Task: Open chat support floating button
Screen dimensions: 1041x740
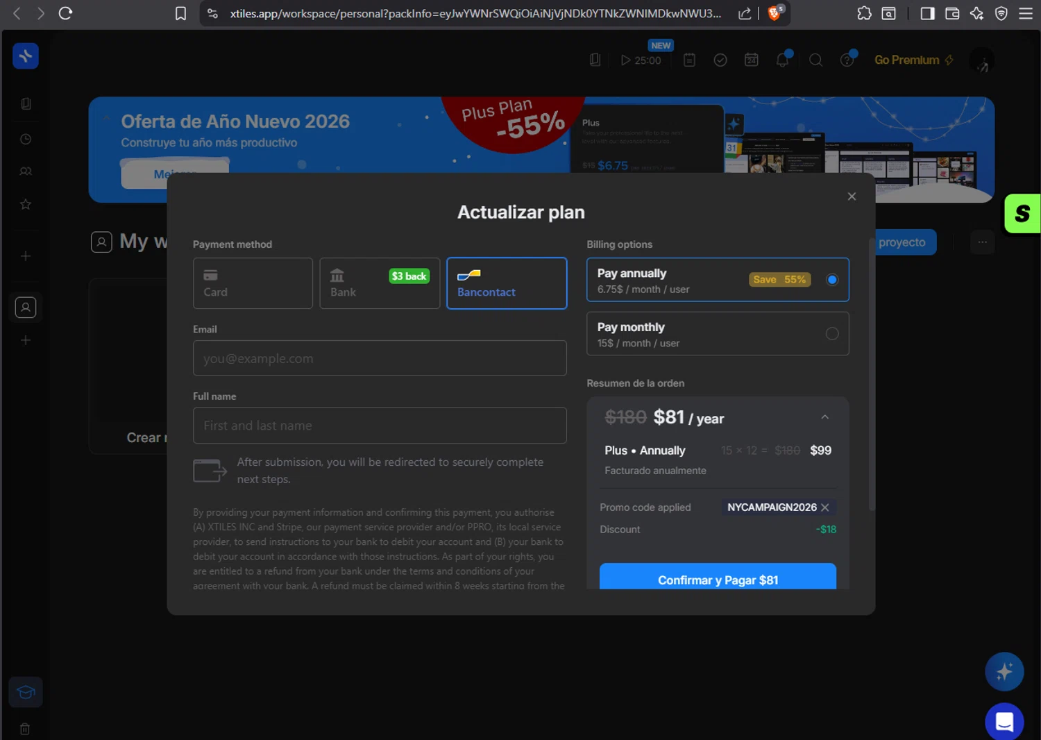Action: click(1004, 722)
